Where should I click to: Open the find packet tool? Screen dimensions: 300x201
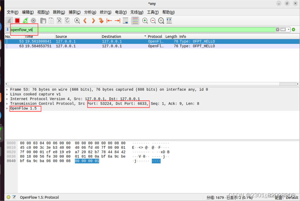pyautogui.click(x=77, y=20)
